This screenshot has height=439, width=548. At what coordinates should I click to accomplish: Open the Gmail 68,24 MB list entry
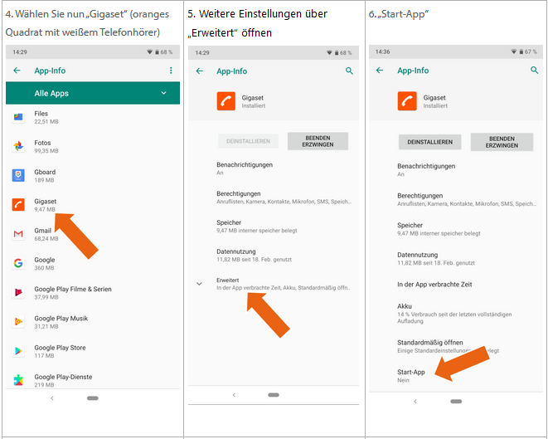coord(93,234)
